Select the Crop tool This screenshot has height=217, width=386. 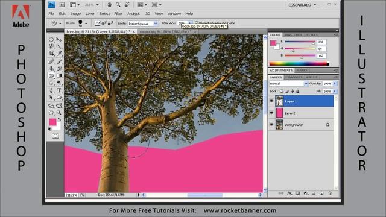click(51, 54)
